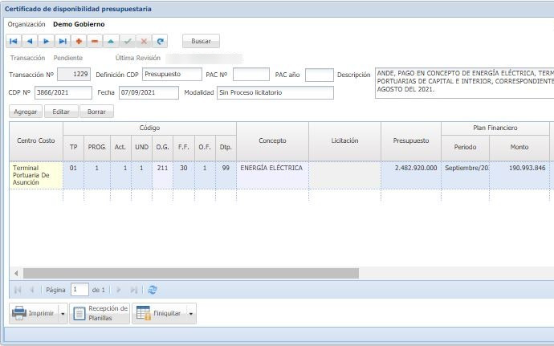554x346 pixels.
Task: Click the teal up-arrow toolbar icon
Action: (111, 42)
